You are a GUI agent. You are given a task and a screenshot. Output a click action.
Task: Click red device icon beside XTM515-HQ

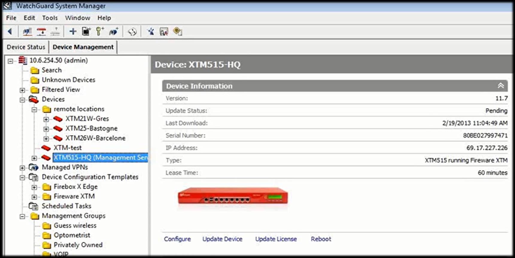click(46, 158)
